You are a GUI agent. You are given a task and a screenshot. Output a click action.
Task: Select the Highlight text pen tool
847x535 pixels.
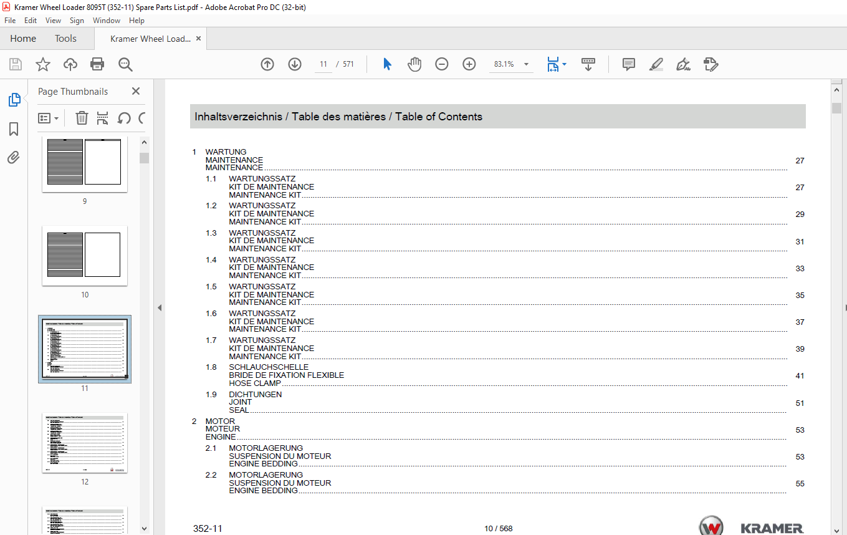(656, 64)
